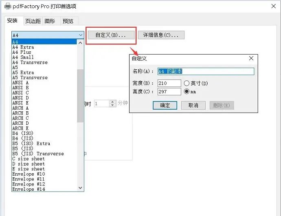This screenshot has width=281, height=216.
Task: Select 'A5 Transverse' paper size
Action: pos(44,78)
